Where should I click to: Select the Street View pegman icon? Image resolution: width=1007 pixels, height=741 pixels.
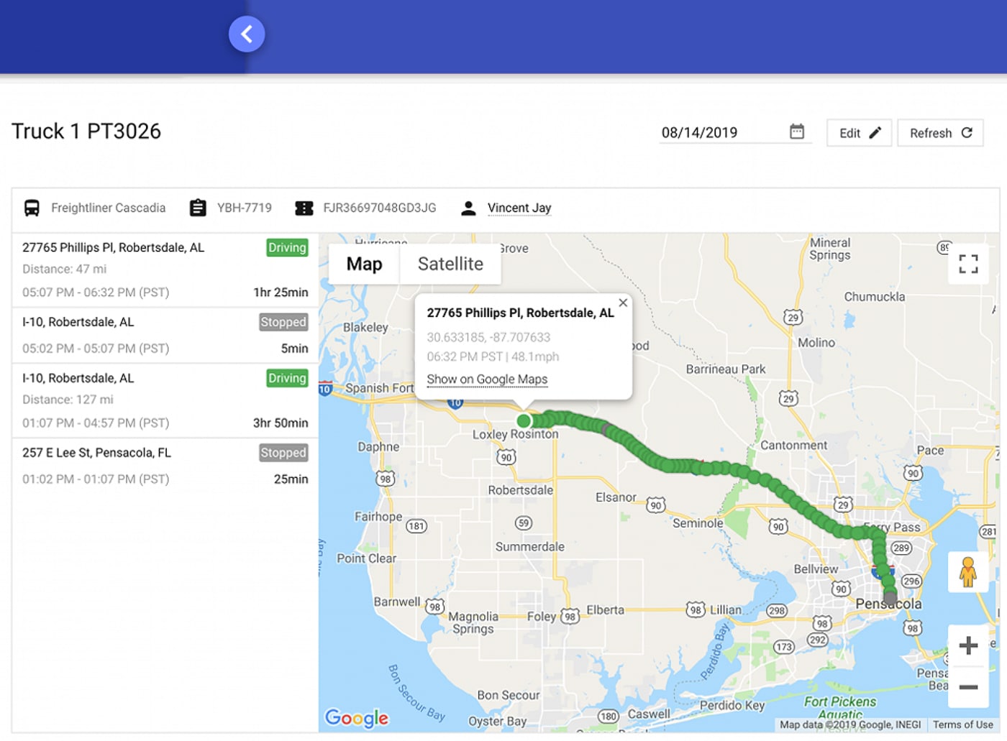pyautogui.click(x=967, y=572)
